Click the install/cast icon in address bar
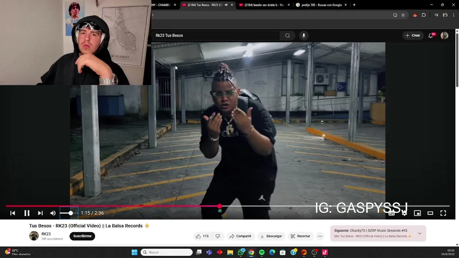459x258 pixels. click(x=395, y=15)
